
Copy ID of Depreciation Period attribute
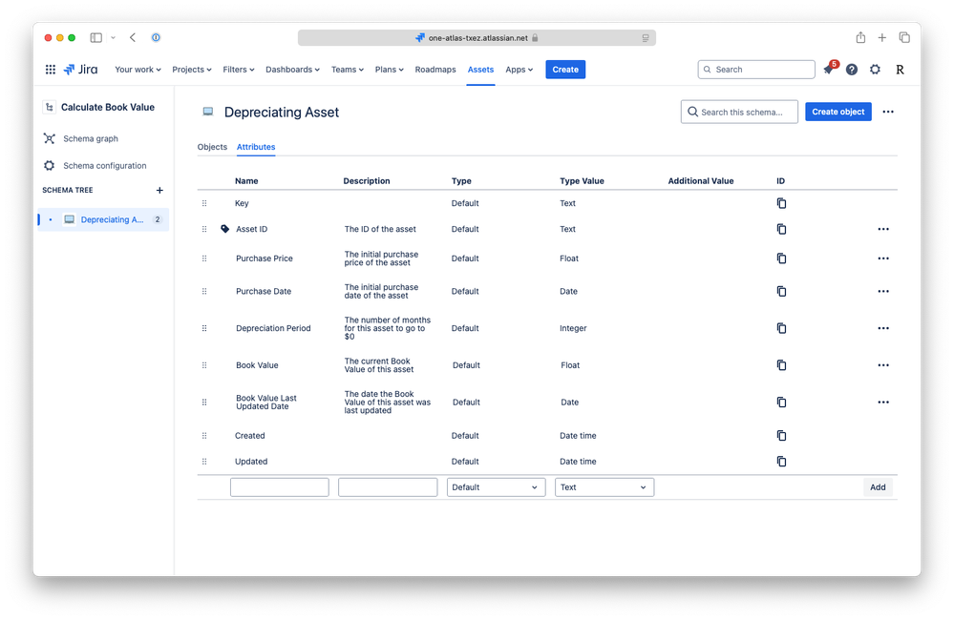coord(782,328)
